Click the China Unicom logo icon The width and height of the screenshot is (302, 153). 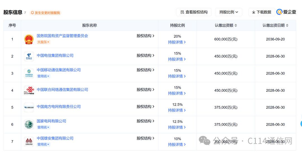click(29, 90)
